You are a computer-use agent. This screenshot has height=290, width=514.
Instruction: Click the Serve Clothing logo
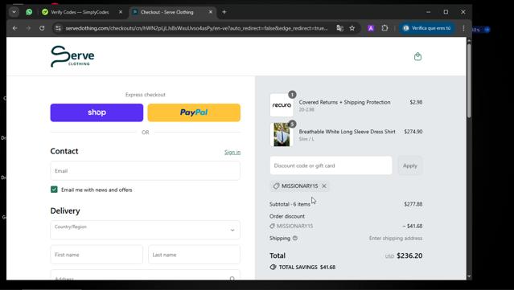point(72,56)
